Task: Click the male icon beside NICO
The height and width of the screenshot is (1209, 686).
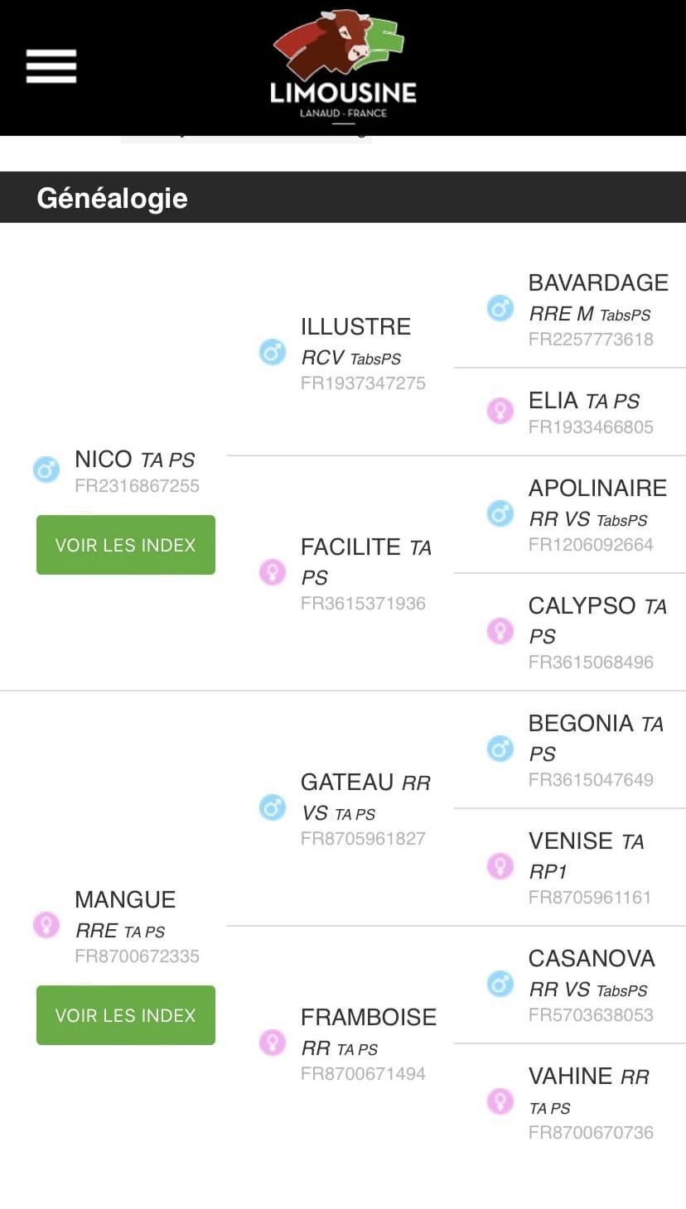Action: pyautogui.click(x=46, y=470)
